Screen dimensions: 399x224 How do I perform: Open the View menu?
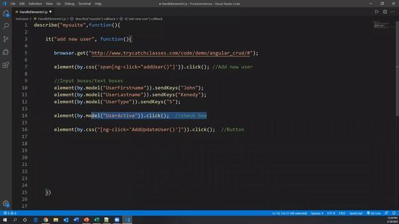tap(49, 4)
